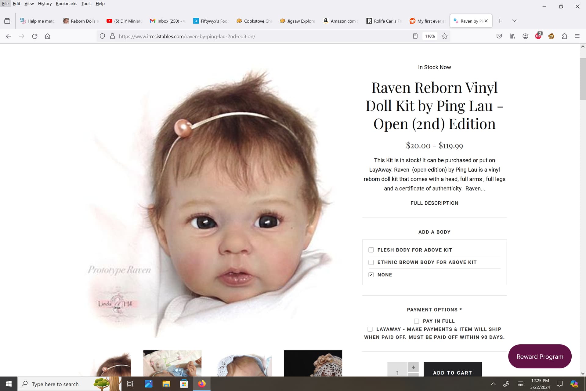Open the Firefox Extensions puzzle icon
The height and width of the screenshot is (391, 586).
tap(564, 36)
